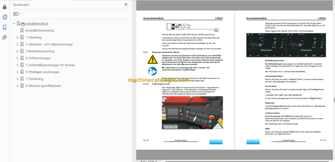Image resolution: width=335 pixels, height=162 pixels.
Task: Jump to 2 Säkerhets- och miljöanvisningar
Action: [x=49, y=44]
